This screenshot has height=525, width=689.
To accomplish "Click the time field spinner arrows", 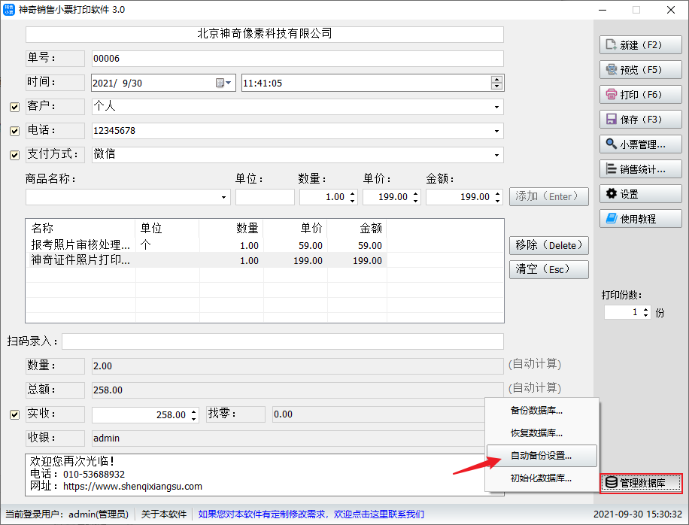I will pos(496,83).
